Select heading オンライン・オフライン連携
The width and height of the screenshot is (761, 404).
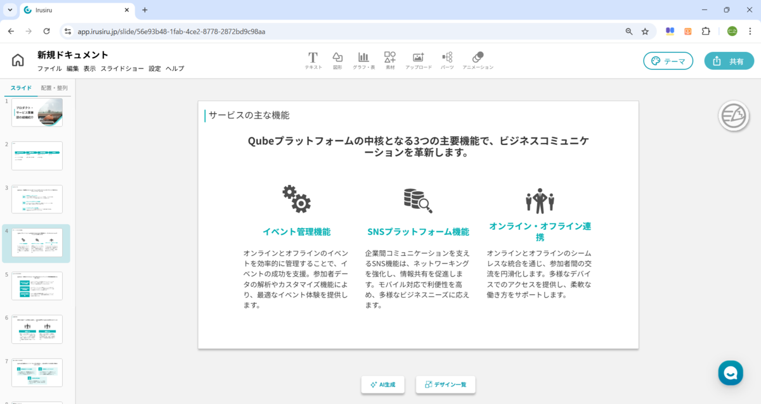(540, 232)
